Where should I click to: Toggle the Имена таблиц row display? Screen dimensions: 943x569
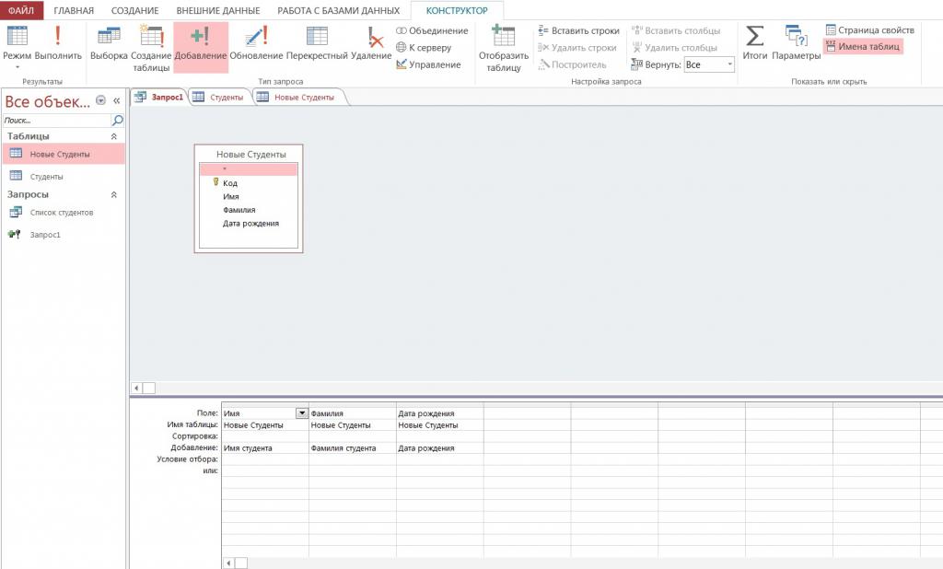863,46
